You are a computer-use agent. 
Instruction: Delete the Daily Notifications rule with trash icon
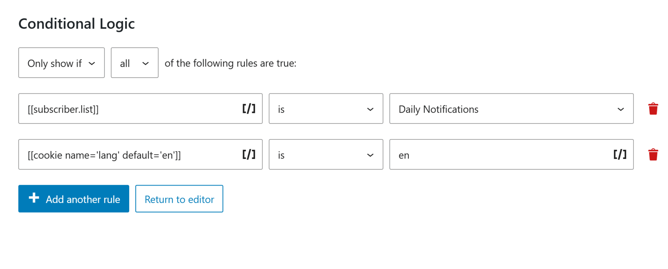tap(653, 108)
